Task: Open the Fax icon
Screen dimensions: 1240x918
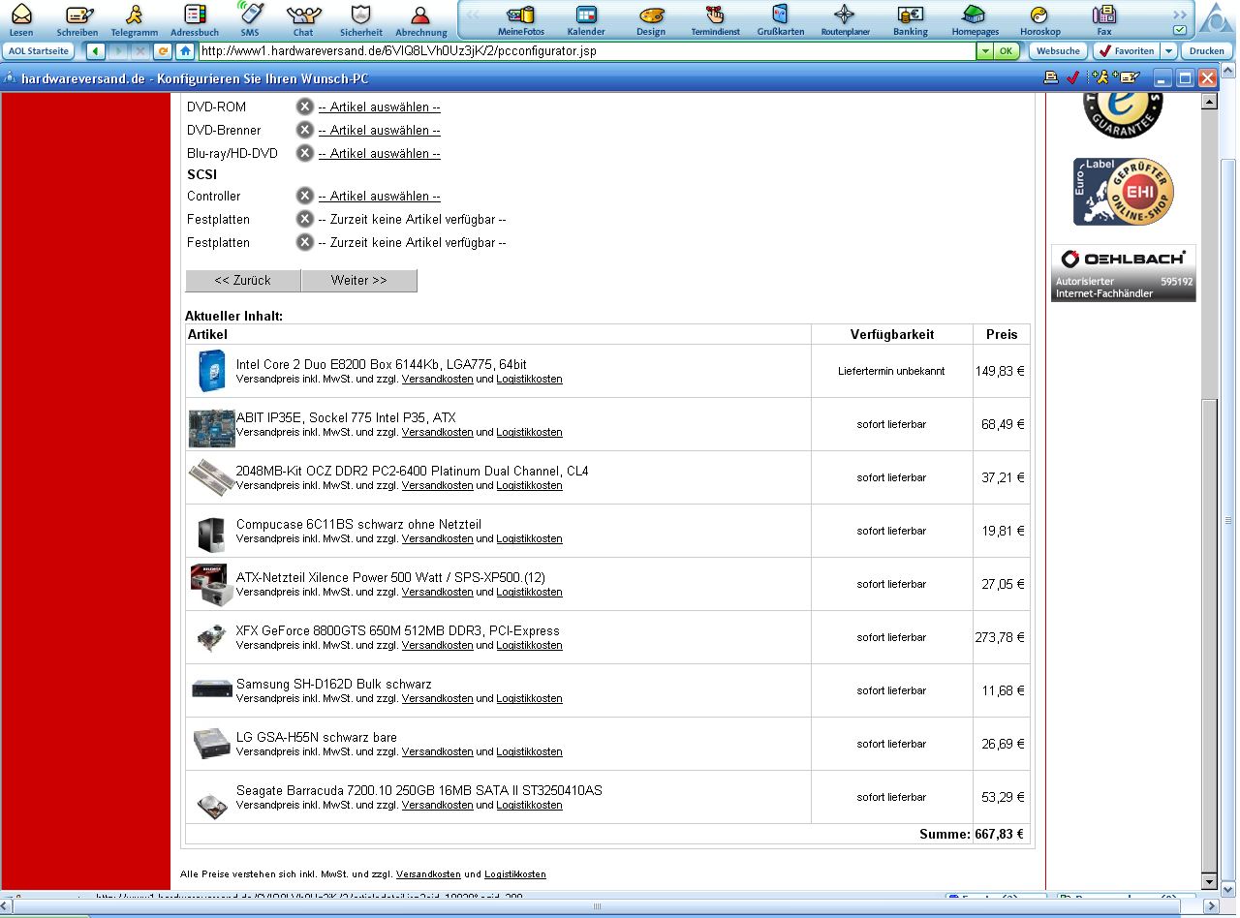Action: click(x=1103, y=15)
